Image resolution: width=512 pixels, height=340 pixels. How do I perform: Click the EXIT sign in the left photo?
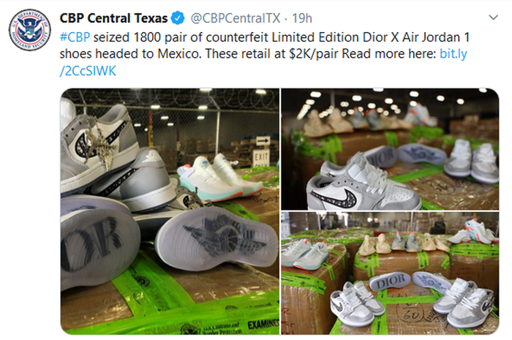tap(261, 158)
